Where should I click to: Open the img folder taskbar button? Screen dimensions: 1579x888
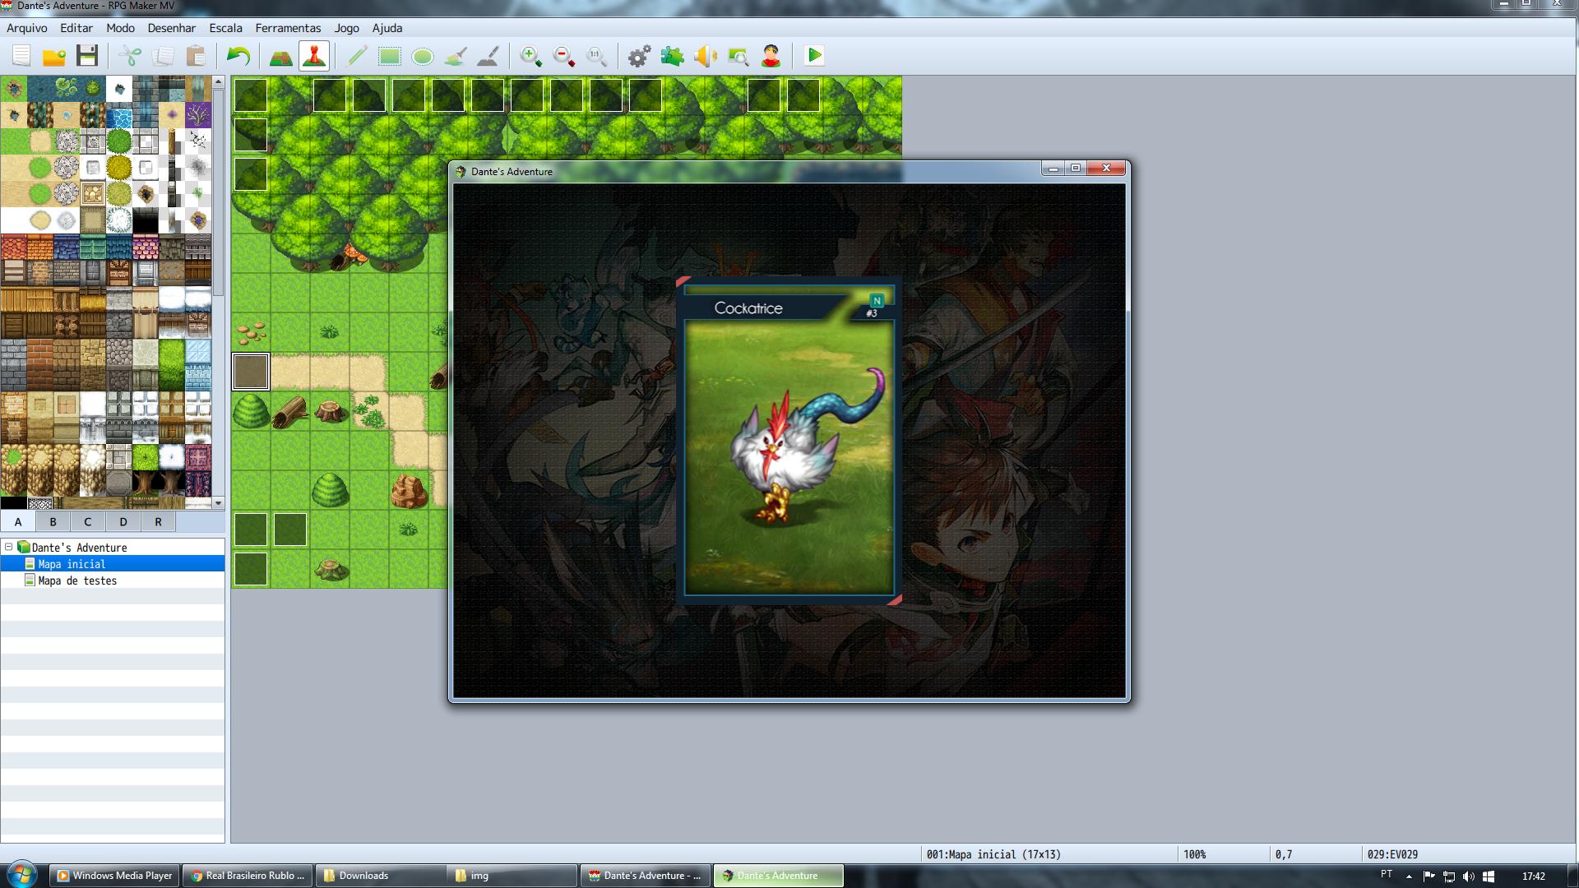pos(512,876)
